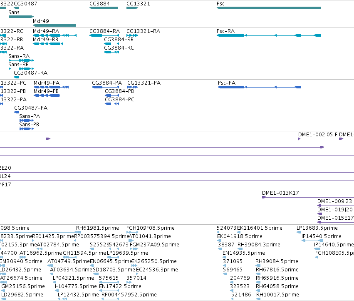Click the CG3884-RC transcript label
This screenshot has width=354, height=301.
119,48
